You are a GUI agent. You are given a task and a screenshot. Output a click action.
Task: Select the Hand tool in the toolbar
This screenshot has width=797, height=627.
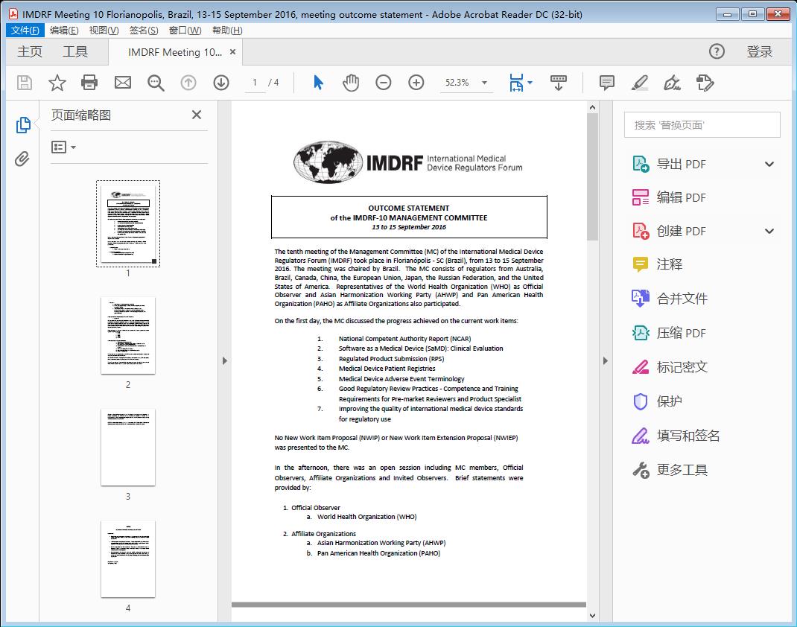pos(349,83)
